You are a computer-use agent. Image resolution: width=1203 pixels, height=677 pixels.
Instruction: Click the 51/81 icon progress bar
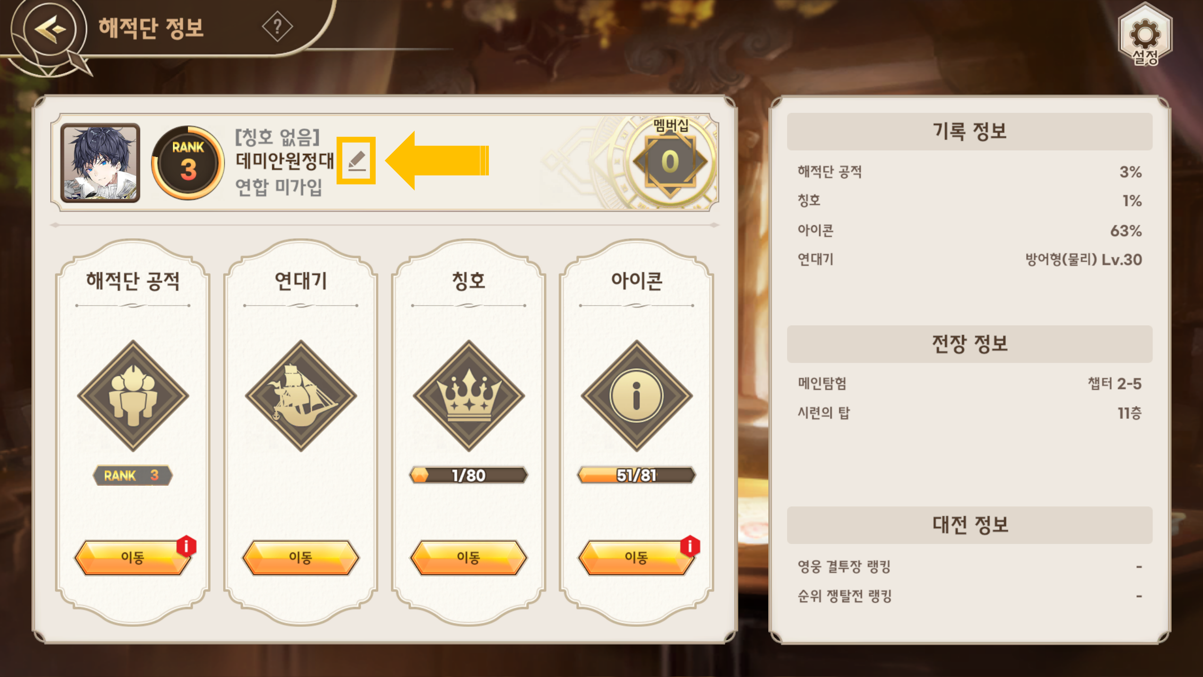636,475
